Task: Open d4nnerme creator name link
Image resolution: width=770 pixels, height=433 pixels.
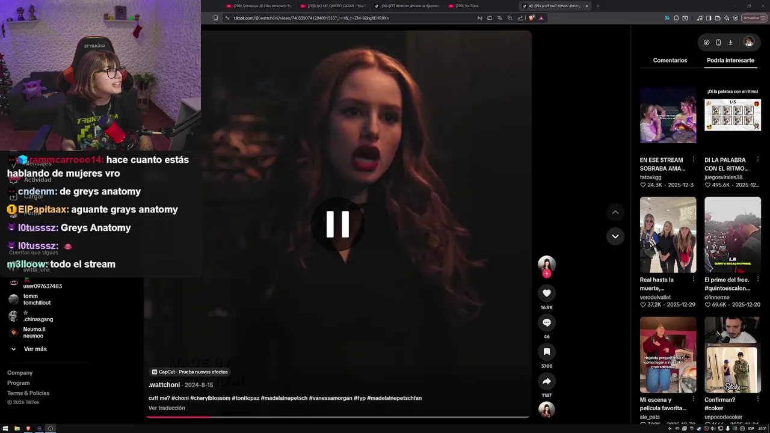Action: click(716, 297)
